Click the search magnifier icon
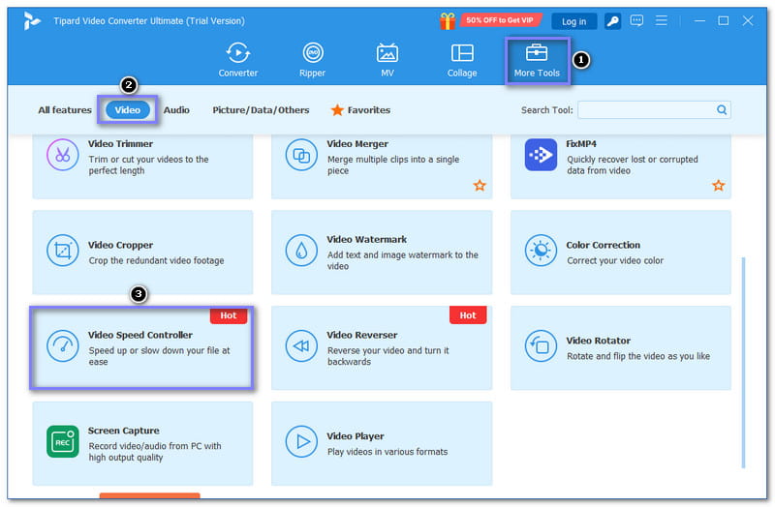 coord(722,109)
